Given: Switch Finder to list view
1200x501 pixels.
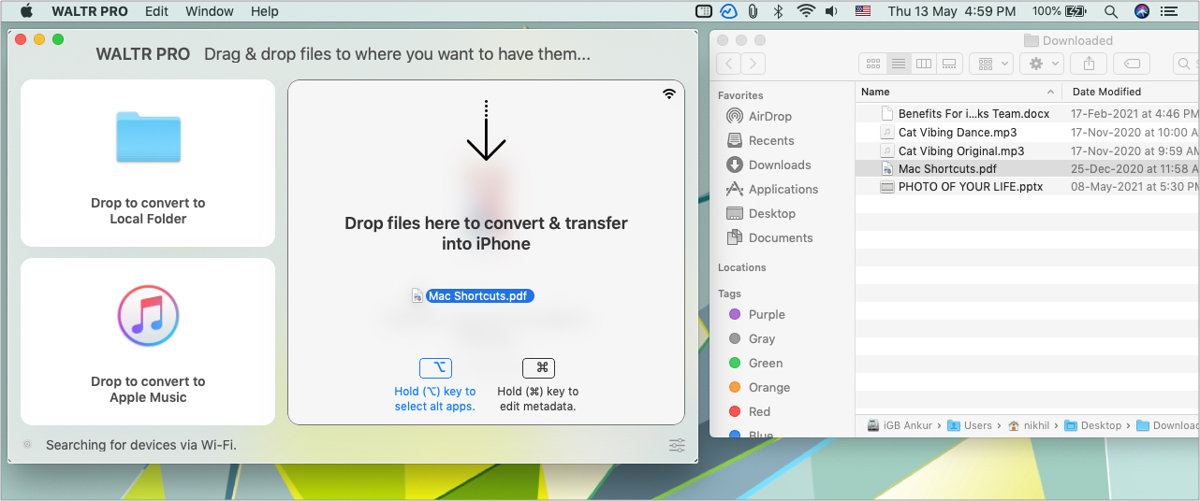Looking at the screenshot, I should click(898, 64).
